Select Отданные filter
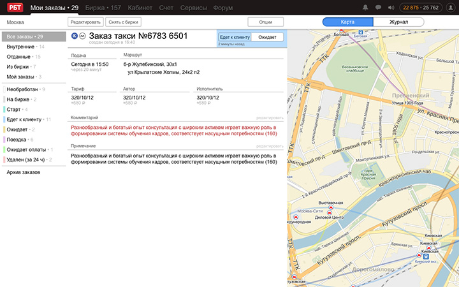The height and width of the screenshot is (287, 459). [24, 57]
